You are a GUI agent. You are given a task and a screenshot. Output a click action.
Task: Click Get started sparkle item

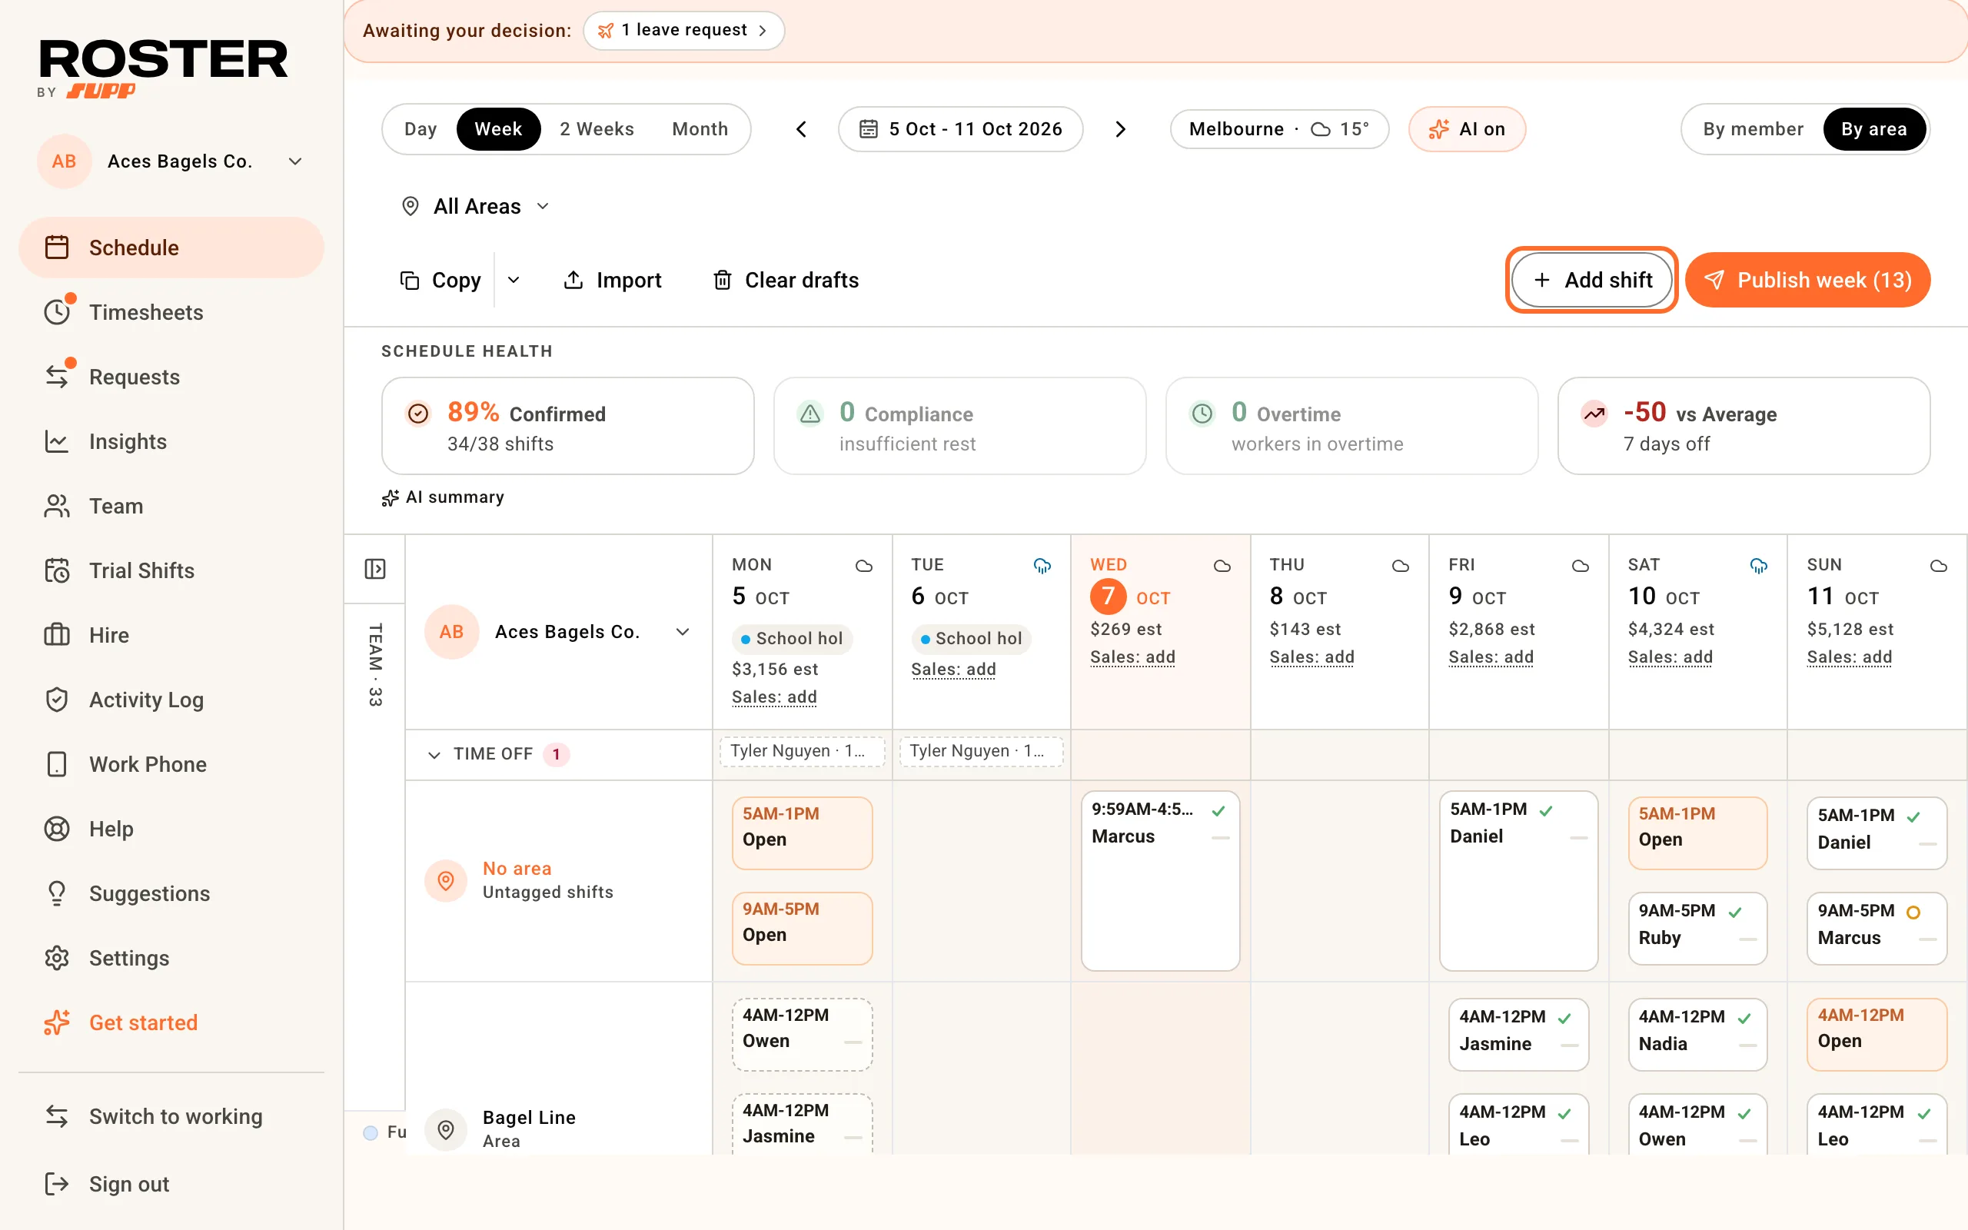coord(171,1022)
